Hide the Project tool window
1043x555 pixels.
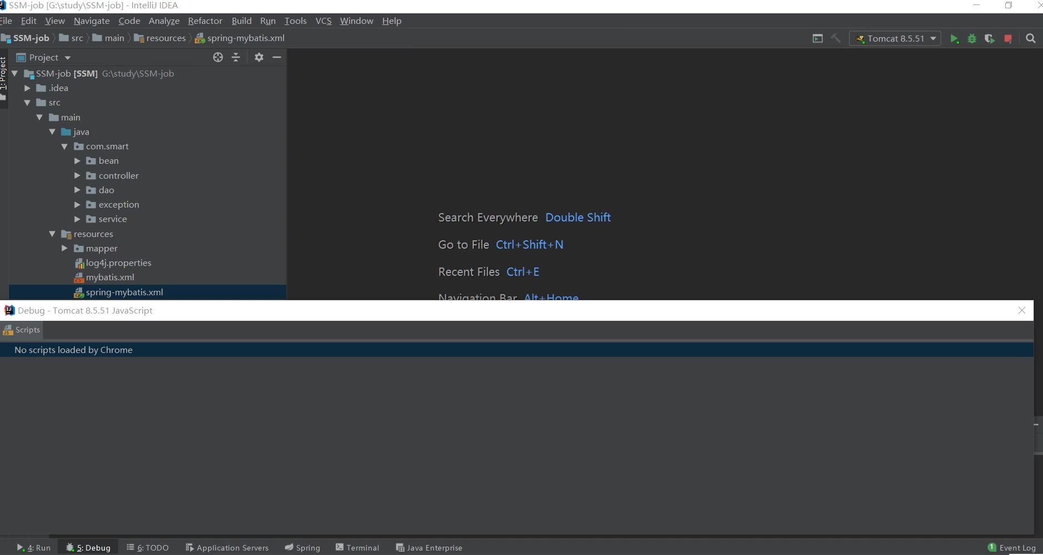[x=277, y=58]
